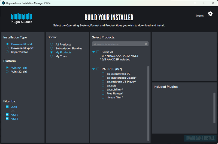Open settings via the gear icon

210,14
